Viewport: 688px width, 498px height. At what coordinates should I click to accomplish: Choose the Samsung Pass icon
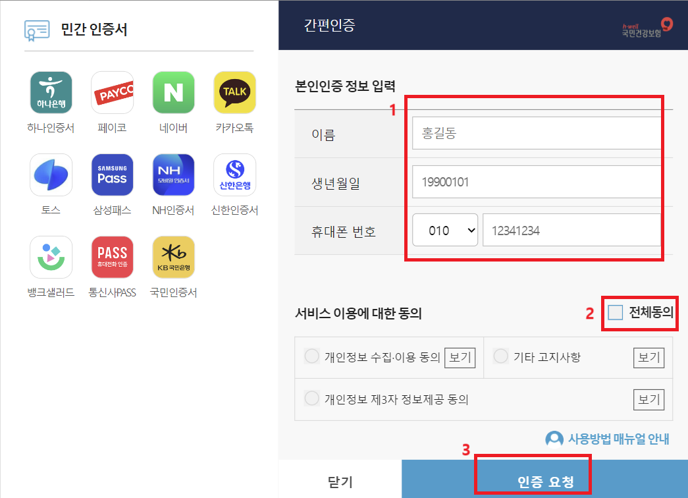(113, 175)
